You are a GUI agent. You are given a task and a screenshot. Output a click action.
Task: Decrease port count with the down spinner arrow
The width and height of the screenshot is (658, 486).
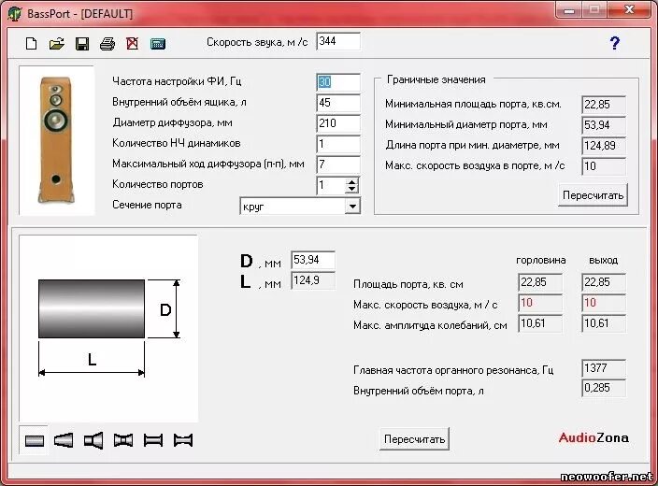[351, 190]
